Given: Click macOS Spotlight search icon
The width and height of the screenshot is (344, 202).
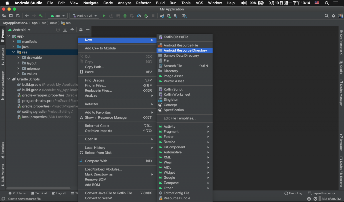Looking at the screenshot, I should click(327, 3).
